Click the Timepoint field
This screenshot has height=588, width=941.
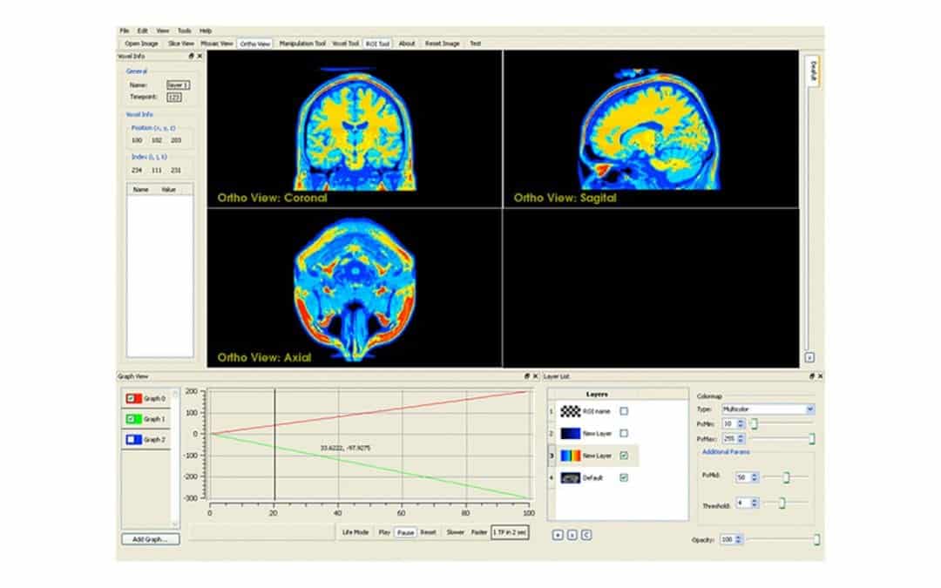click(174, 98)
